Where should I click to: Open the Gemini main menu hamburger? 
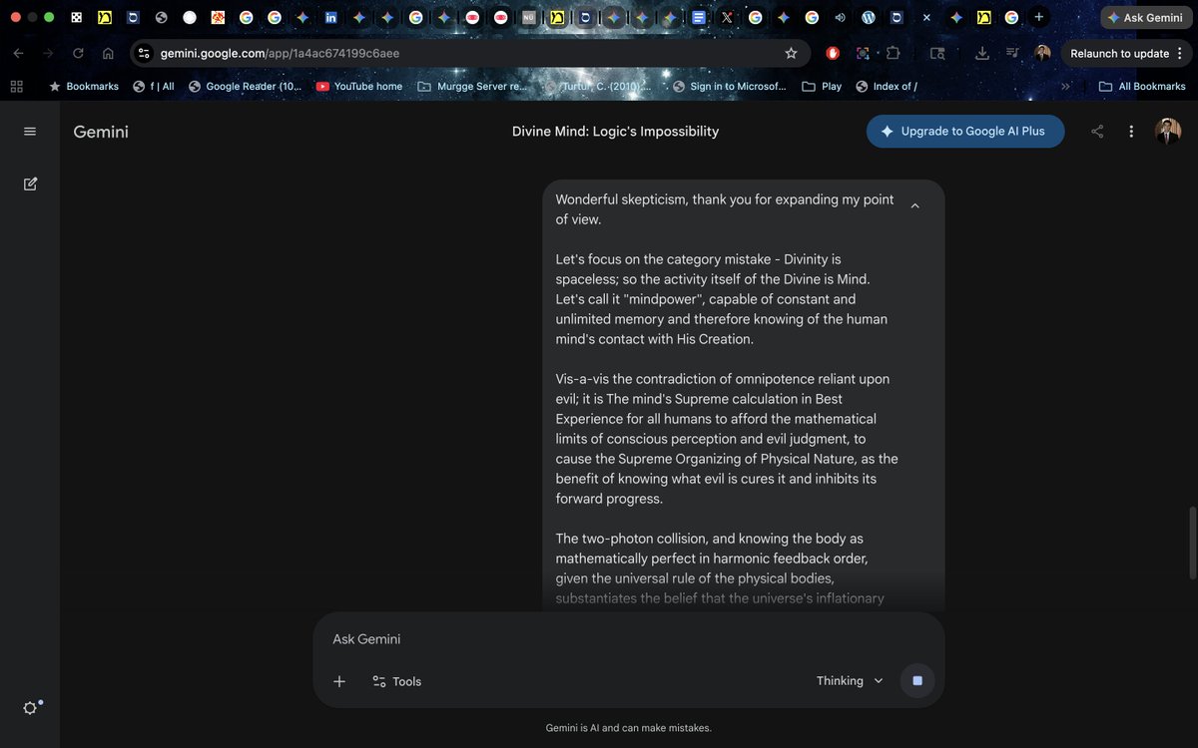click(x=30, y=132)
